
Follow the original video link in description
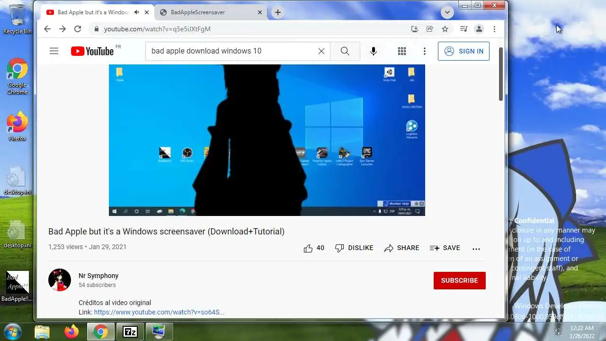pyautogui.click(x=159, y=312)
